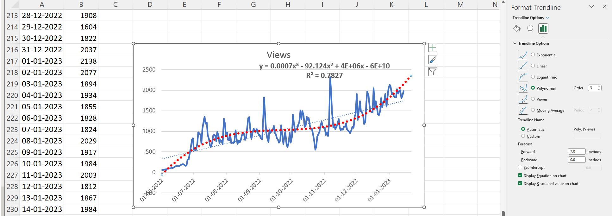Open the Effects pentagon tab icon
Screen dimensions: 612x216
(530, 29)
